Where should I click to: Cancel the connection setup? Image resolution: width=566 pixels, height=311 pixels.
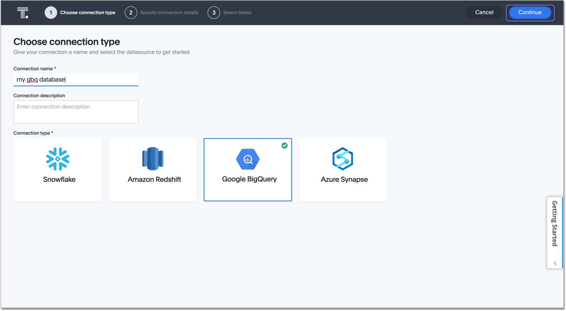484,12
